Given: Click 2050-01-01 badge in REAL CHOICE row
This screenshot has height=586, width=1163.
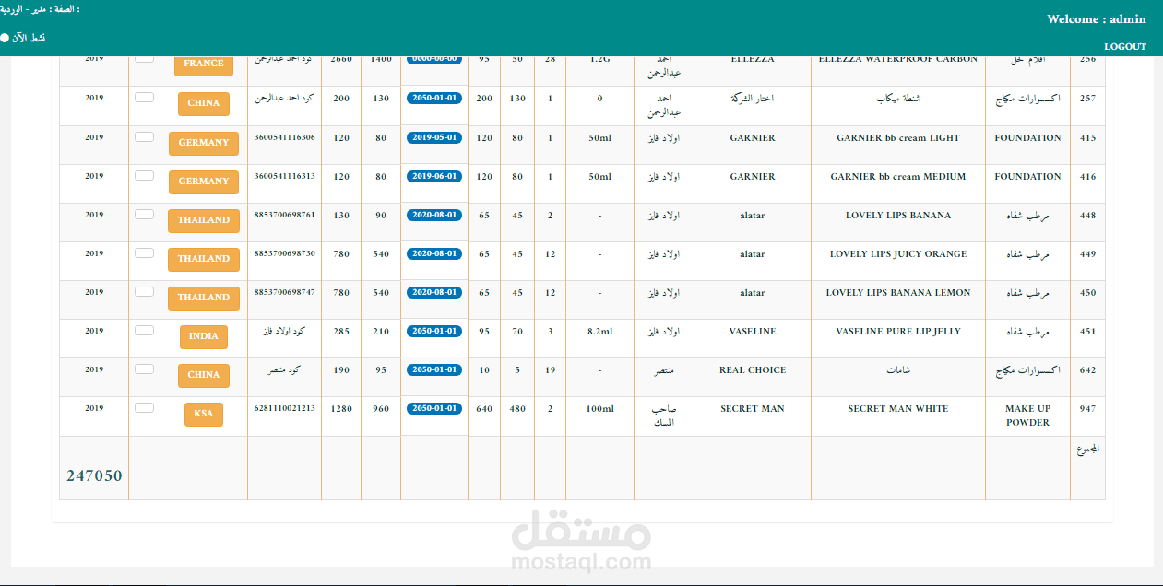Looking at the screenshot, I should (x=434, y=369).
